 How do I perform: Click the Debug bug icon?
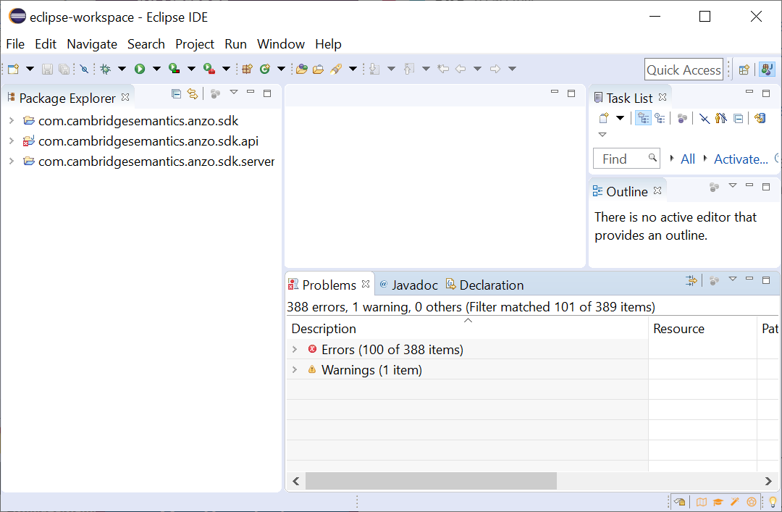click(x=105, y=69)
